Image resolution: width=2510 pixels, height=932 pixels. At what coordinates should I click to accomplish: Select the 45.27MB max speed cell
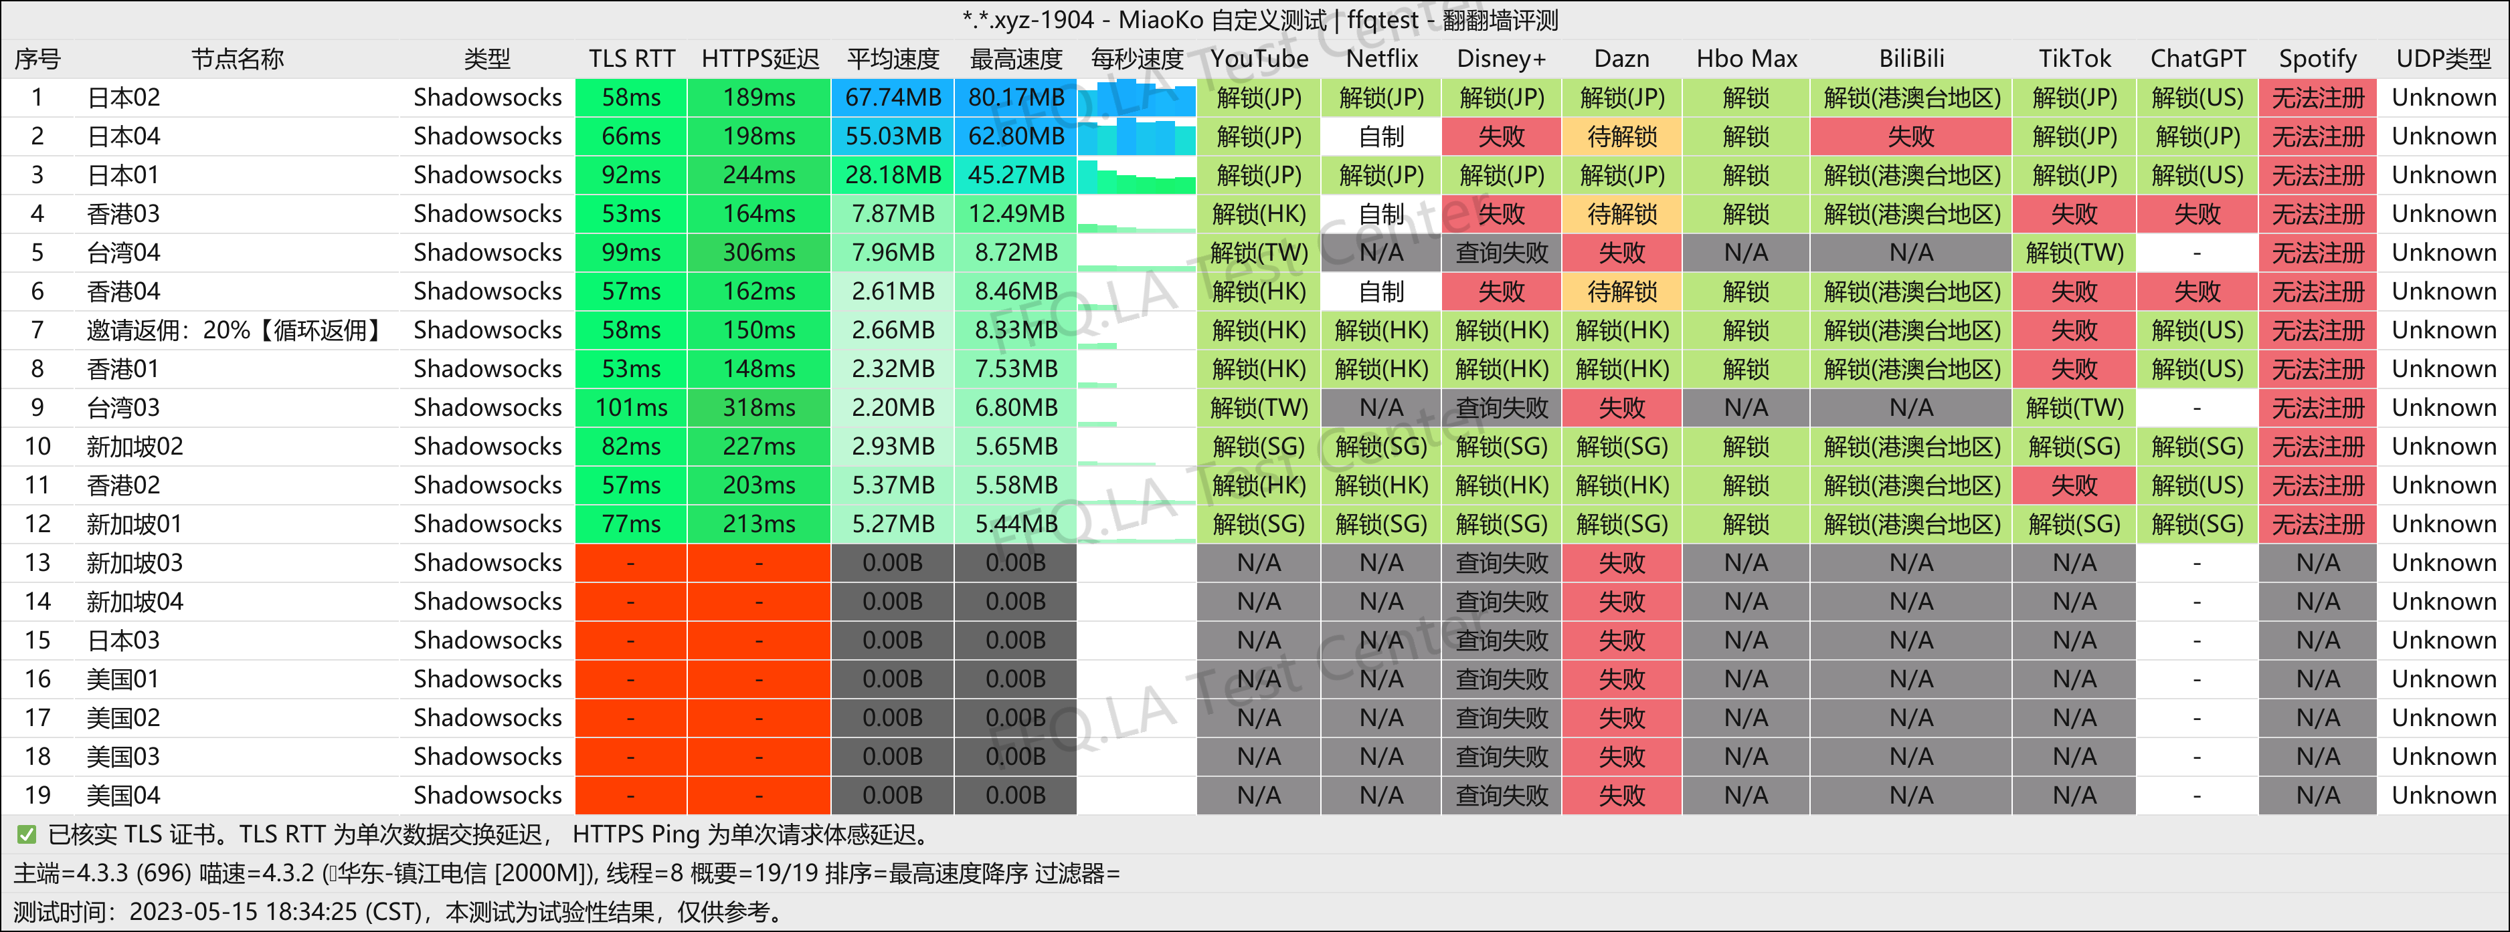point(1015,175)
